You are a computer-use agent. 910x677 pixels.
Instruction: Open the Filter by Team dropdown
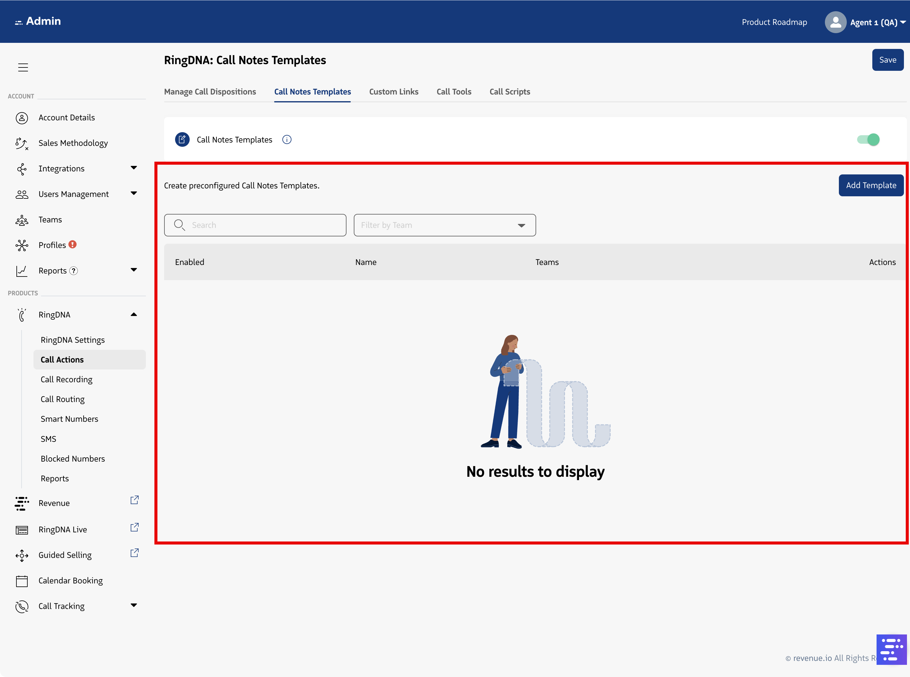coord(444,225)
